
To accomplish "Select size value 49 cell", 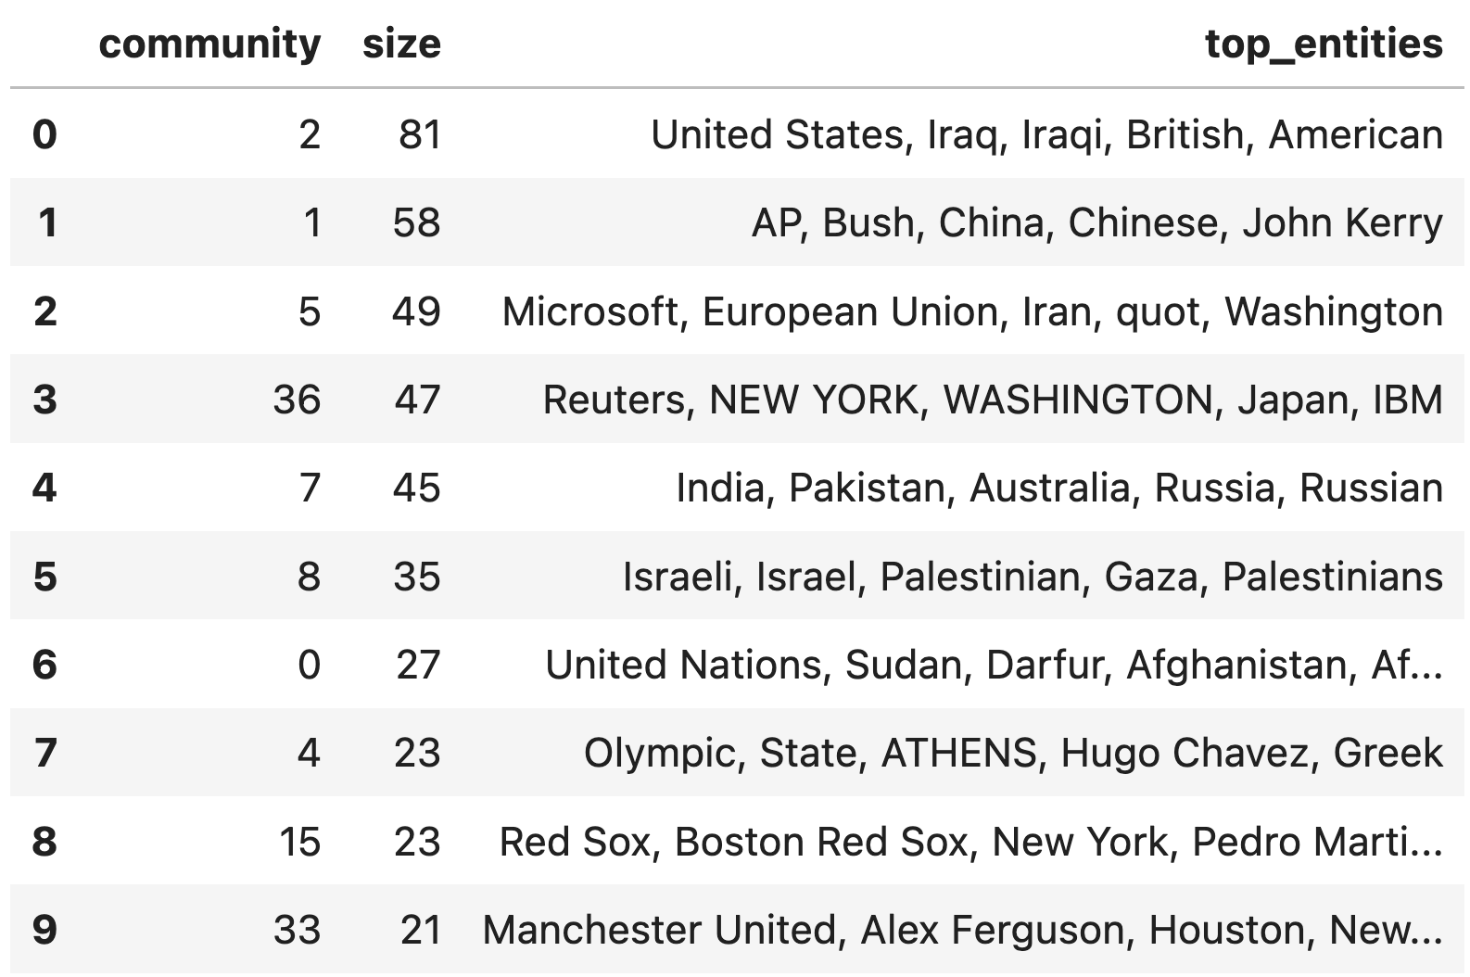I will 401,311.
